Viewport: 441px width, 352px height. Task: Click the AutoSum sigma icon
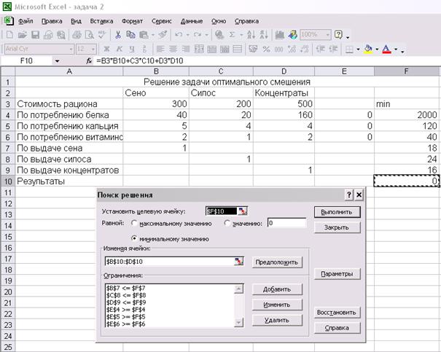point(233,34)
